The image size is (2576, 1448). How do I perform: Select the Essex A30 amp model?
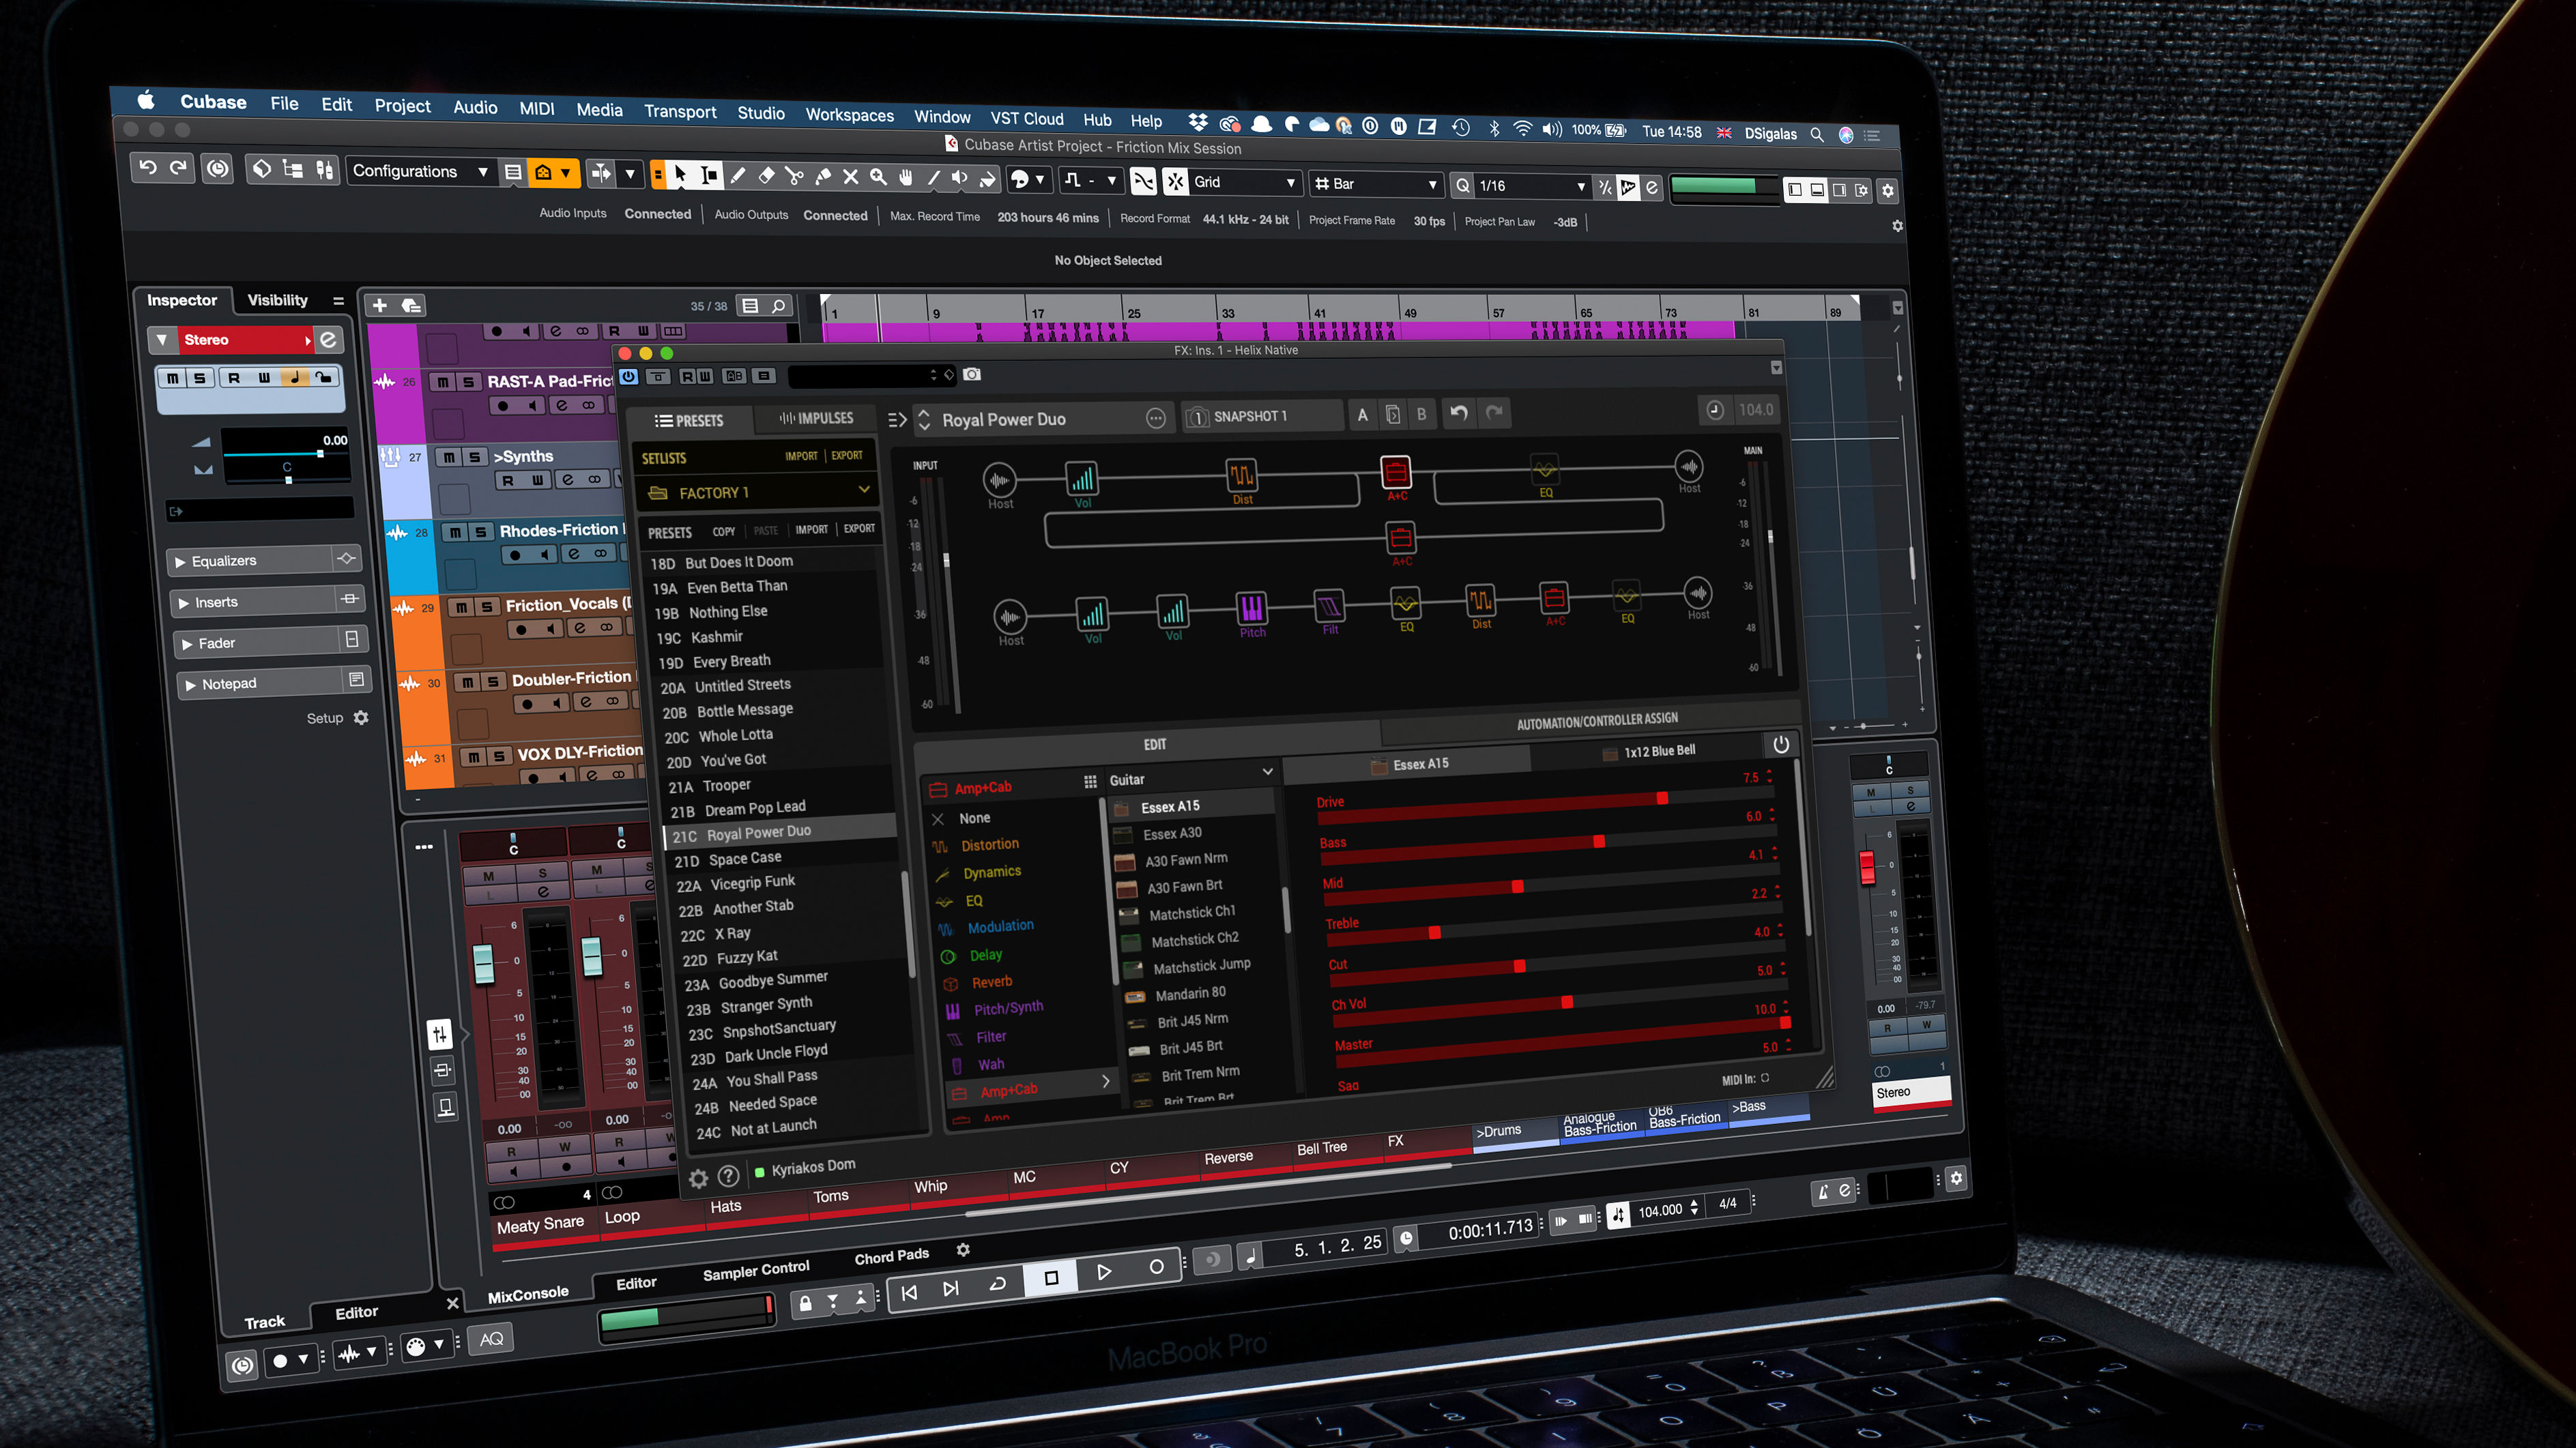click(x=1172, y=833)
